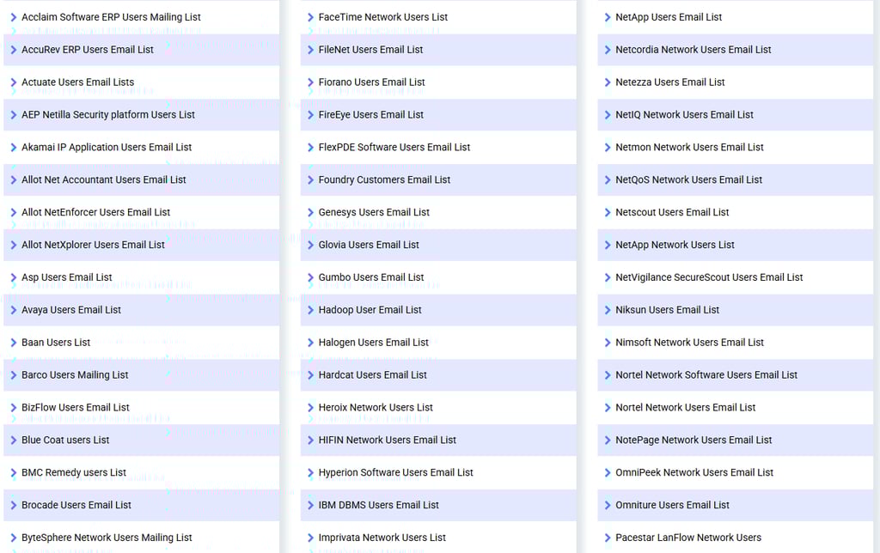Click the chevron beside Baan Users List
This screenshot has width=880, height=553.
pos(14,343)
